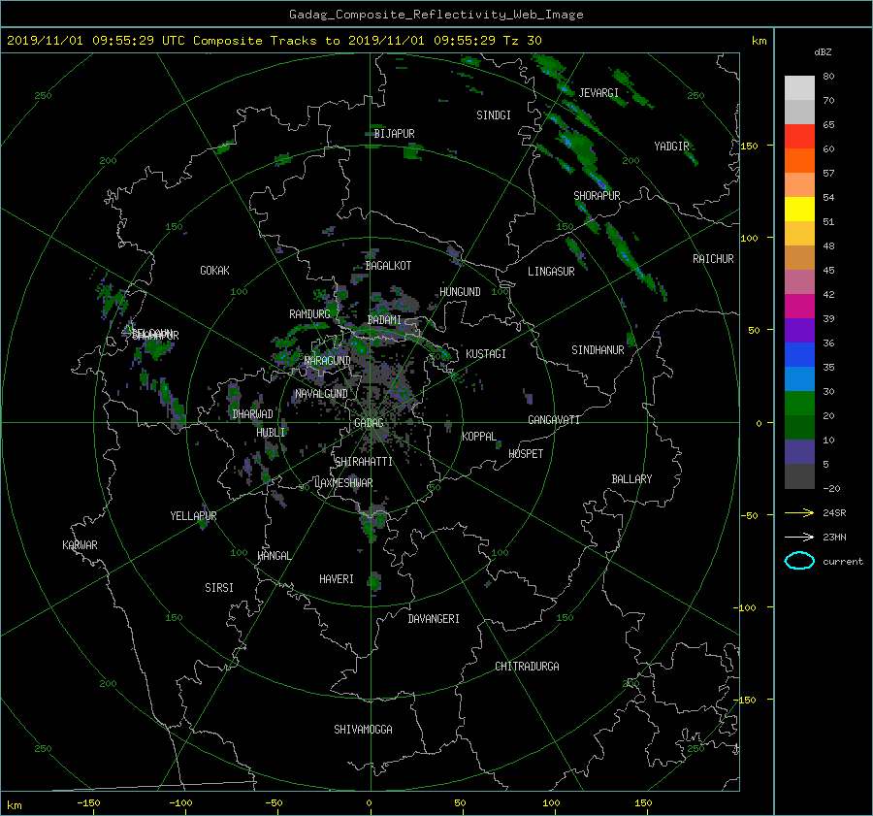Click the SHORAPUR city label
The height and width of the screenshot is (816, 873).
pyautogui.click(x=597, y=196)
